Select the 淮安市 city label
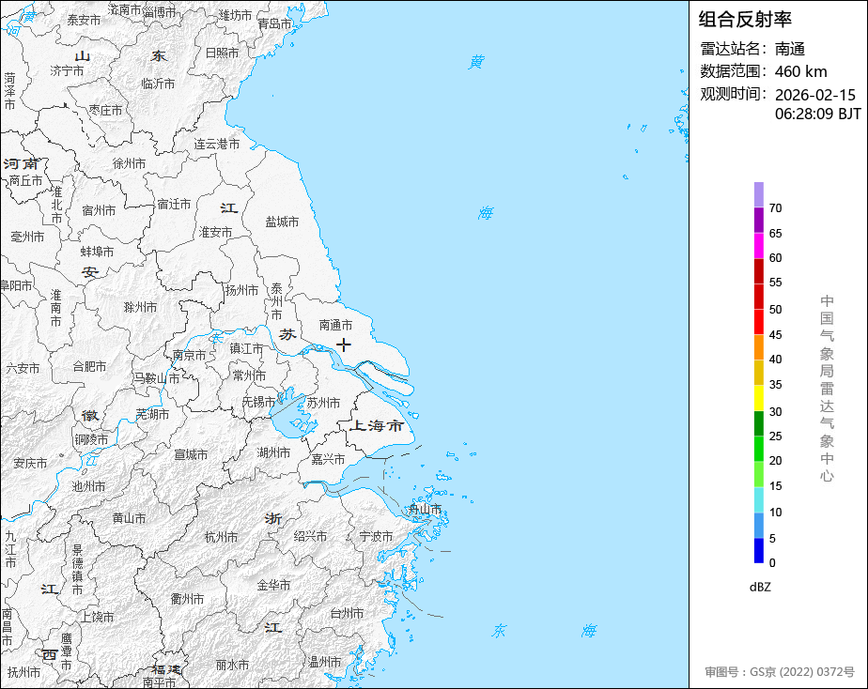Screen dimensions: 868x689 pos(215,232)
